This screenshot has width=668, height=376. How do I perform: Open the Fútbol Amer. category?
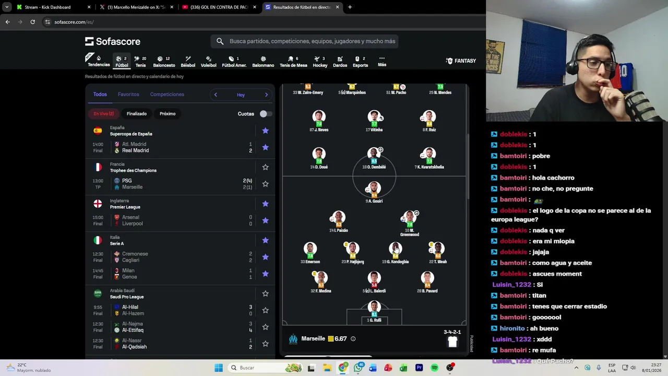(234, 61)
